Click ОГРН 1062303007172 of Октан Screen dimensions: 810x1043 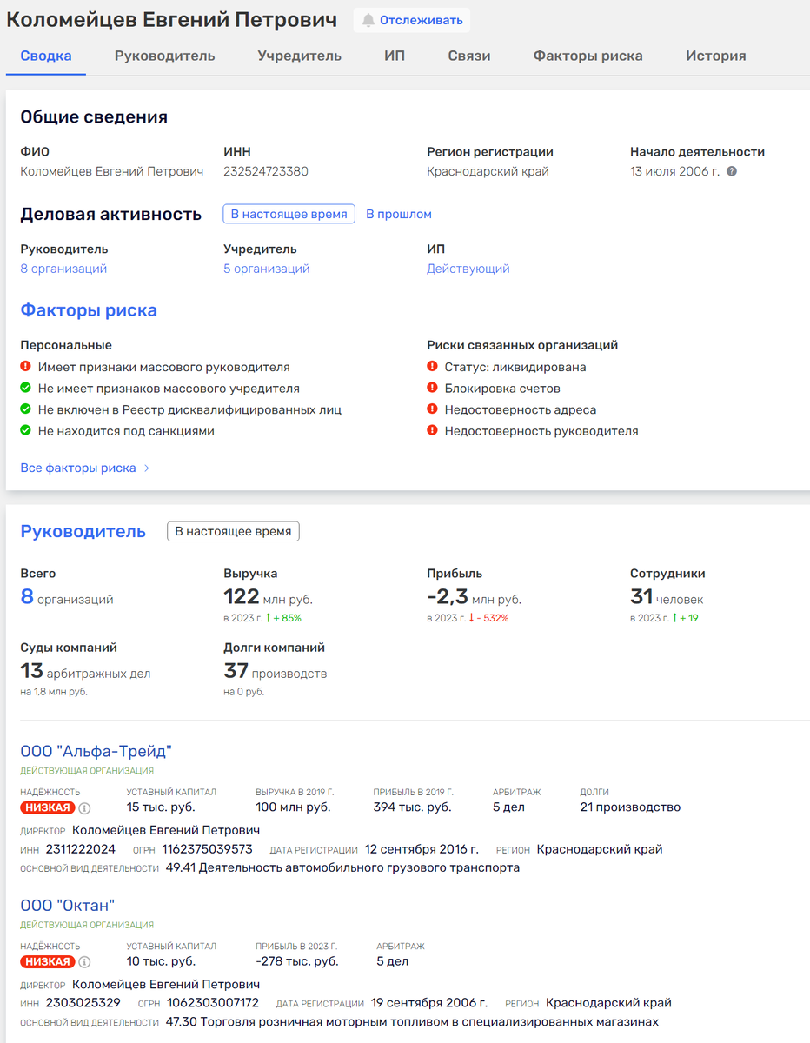pos(212,1003)
